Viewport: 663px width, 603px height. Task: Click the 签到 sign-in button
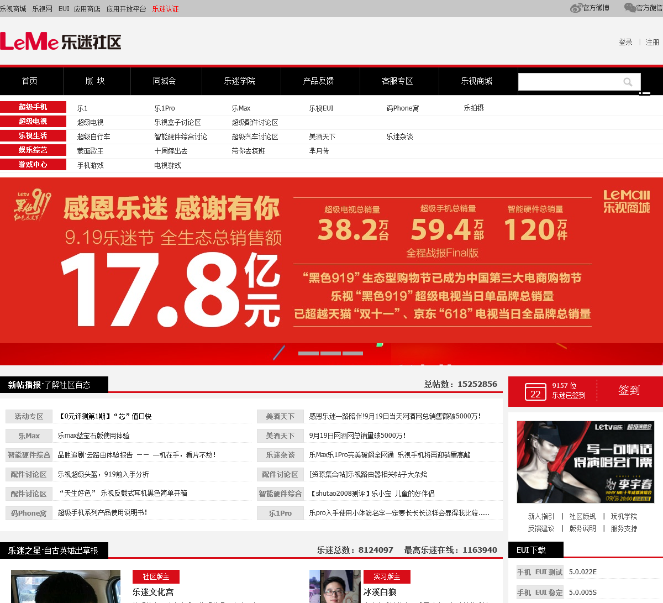tap(629, 390)
